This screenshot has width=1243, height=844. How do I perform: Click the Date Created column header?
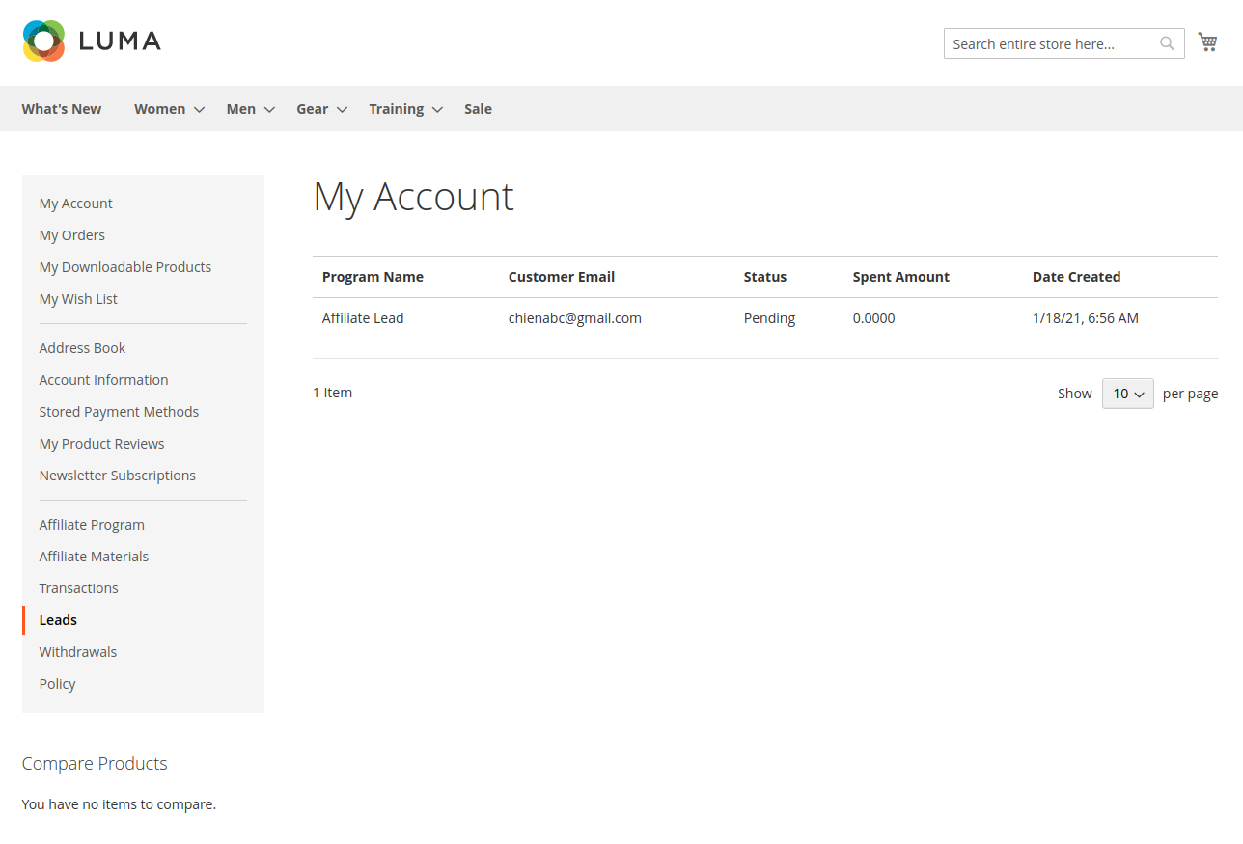point(1076,277)
